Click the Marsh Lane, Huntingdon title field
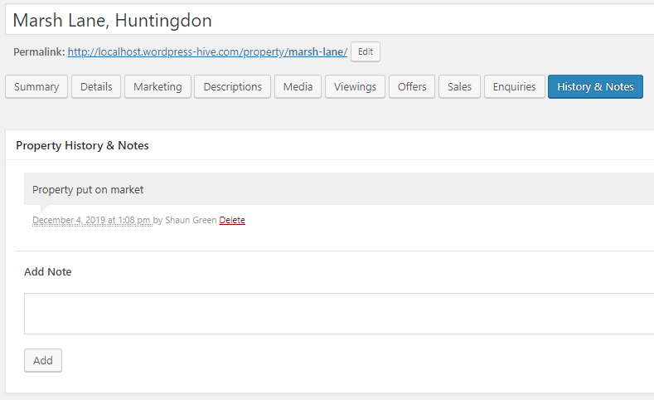This screenshot has width=654, height=400. (x=330, y=20)
